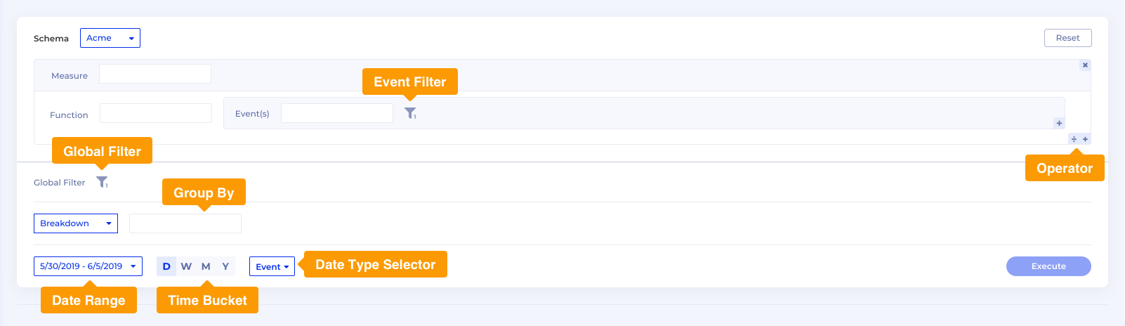The width and height of the screenshot is (1125, 326).
Task: Select the Year time bucket
Action: pos(225,266)
